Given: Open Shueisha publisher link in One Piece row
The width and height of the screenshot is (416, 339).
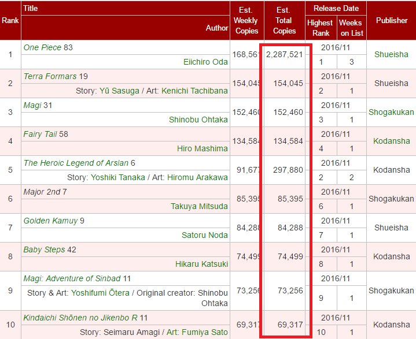Looking at the screenshot, I should (x=391, y=54).
